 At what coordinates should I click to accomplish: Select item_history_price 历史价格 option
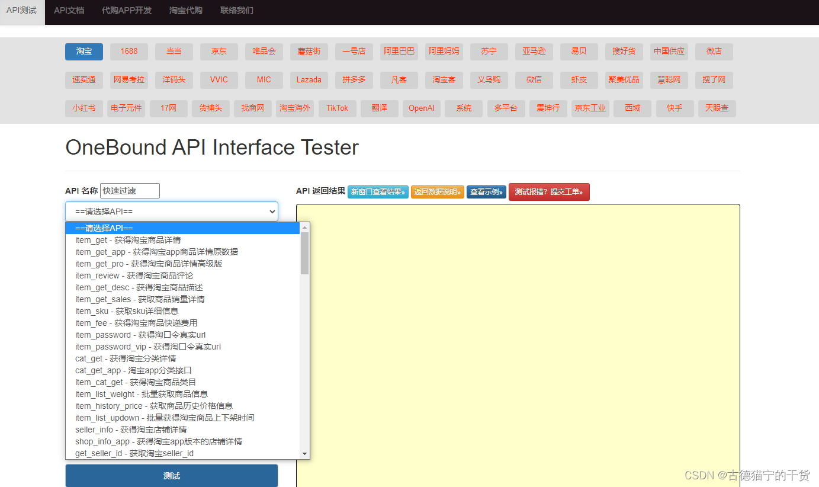pos(182,406)
